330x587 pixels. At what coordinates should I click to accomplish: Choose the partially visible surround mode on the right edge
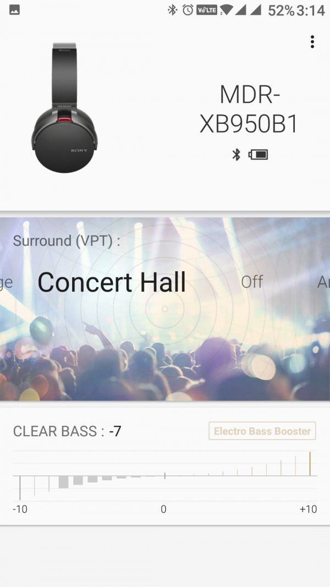pyautogui.click(x=323, y=282)
